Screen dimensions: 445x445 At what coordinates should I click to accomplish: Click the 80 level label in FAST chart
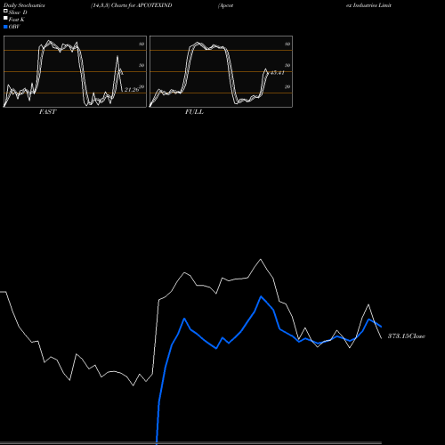coord(142,44)
